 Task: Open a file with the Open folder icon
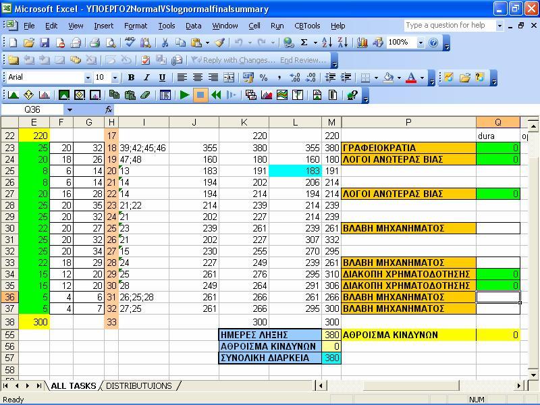click(29, 43)
